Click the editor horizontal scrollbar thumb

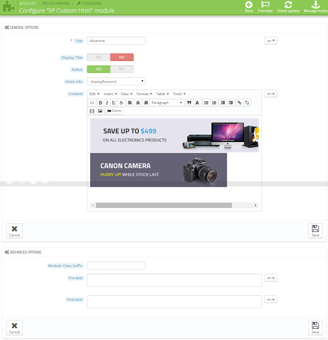pyautogui.click(x=164, y=205)
